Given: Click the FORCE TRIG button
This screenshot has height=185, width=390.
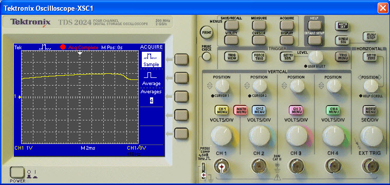Looking at the screenshot, I should [x=259, y=57].
